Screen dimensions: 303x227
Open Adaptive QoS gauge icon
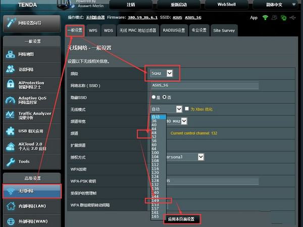(11, 100)
